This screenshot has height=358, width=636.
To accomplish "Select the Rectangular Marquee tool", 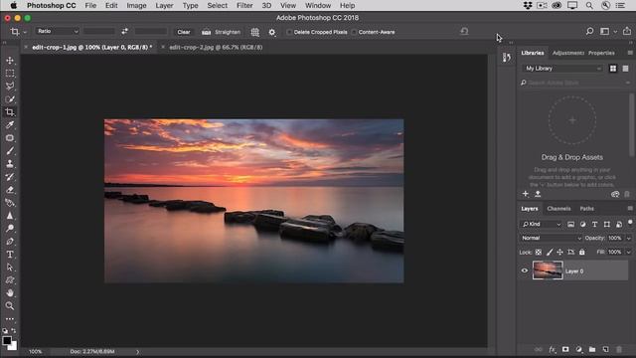I will [x=10, y=73].
